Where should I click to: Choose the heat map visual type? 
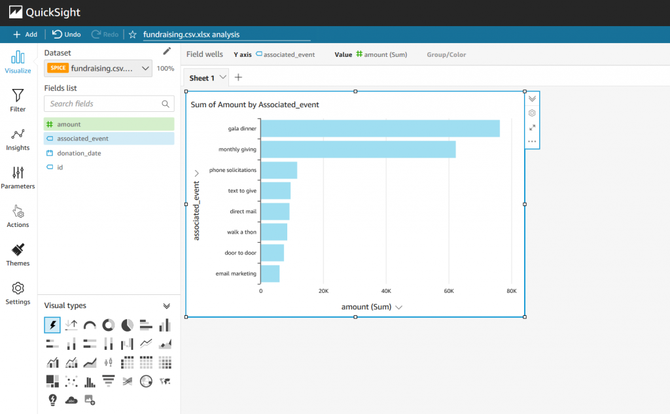tap(165, 363)
